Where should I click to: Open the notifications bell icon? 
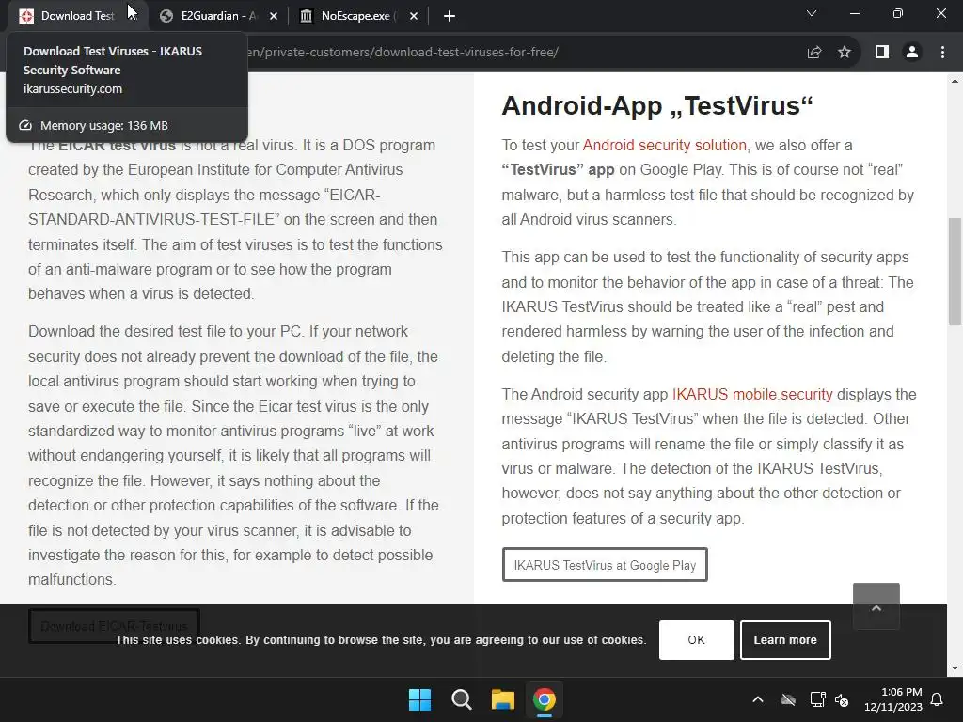[x=938, y=699]
